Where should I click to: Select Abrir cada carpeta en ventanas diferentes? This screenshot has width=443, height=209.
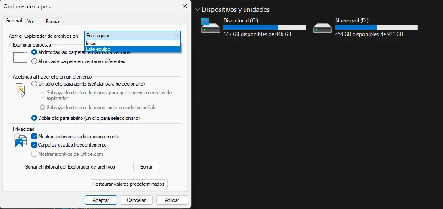34,61
